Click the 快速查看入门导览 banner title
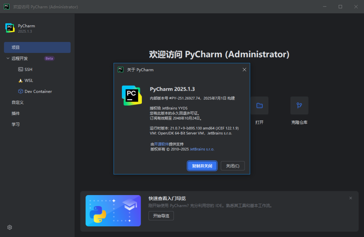This screenshot has height=237, width=364. [x=167, y=199]
